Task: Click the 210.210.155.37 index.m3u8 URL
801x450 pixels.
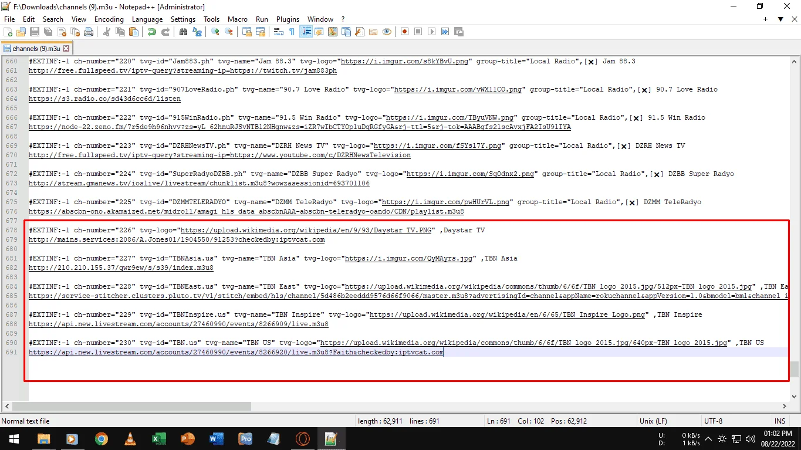Action: (x=121, y=268)
